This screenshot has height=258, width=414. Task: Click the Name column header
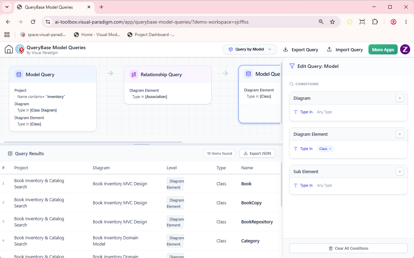(x=247, y=168)
